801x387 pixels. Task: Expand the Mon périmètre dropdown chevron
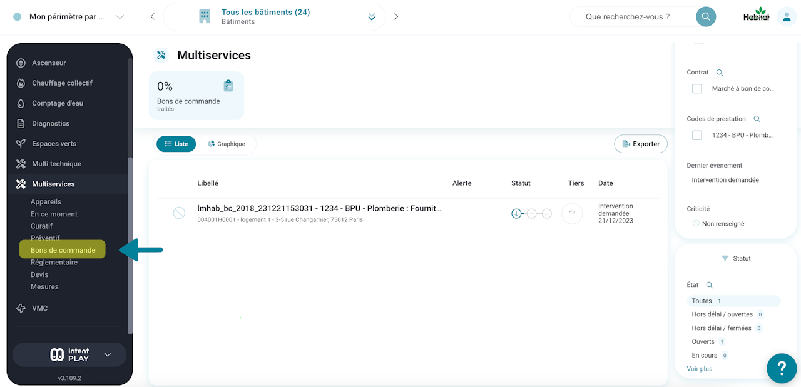point(120,17)
